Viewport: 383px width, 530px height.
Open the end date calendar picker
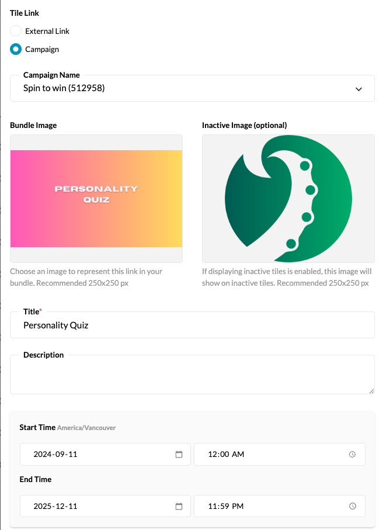[x=179, y=507]
